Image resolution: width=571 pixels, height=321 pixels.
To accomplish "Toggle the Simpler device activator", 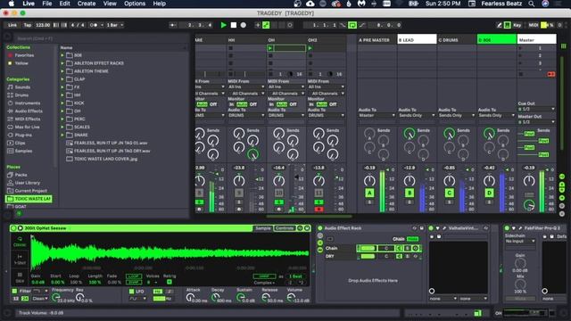I will coord(13,228).
